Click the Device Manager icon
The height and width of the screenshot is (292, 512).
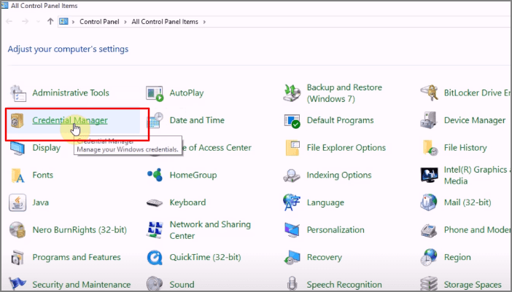tap(430, 121)
